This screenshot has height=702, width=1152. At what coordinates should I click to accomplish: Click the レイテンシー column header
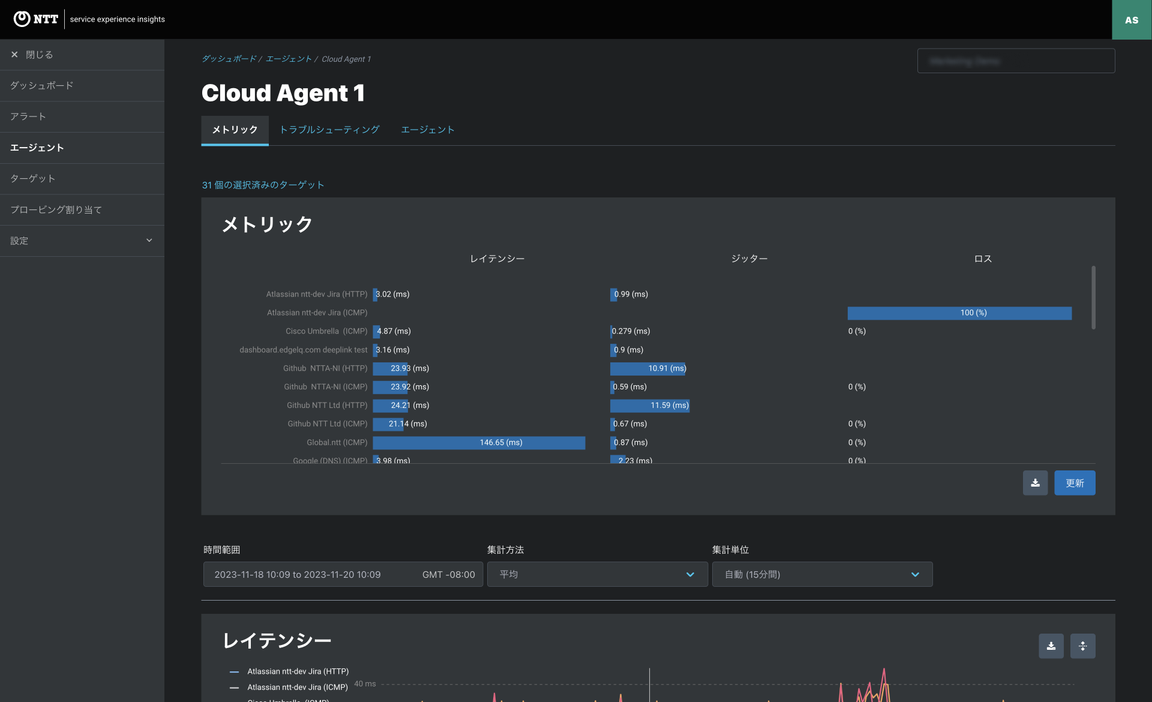coord(497,259)
